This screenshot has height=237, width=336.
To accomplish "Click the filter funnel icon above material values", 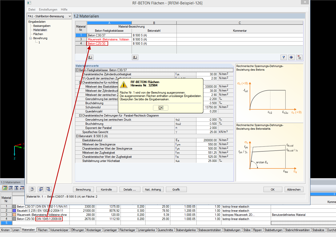I will point(283,57).
